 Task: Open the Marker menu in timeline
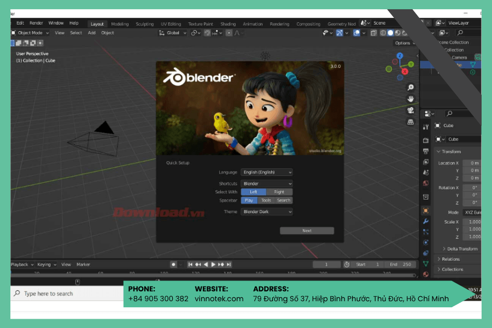pyautogui.click(x=83, y=265)
